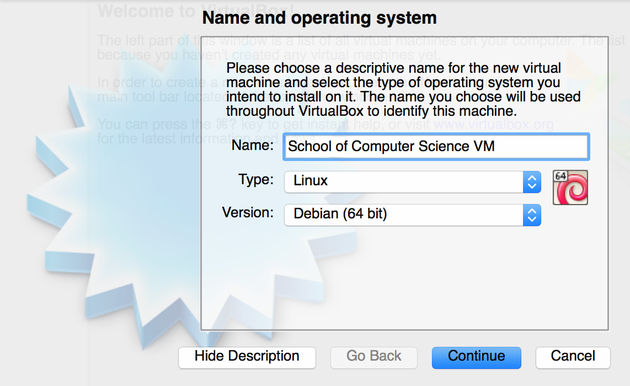The width and height of the screenshot is (630, 386).
Task: Click the 64 badge on OS icon
Action: click(x=560, y=176)
